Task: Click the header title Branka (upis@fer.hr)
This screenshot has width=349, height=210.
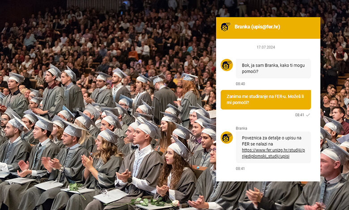Action: tap(257, 27)
